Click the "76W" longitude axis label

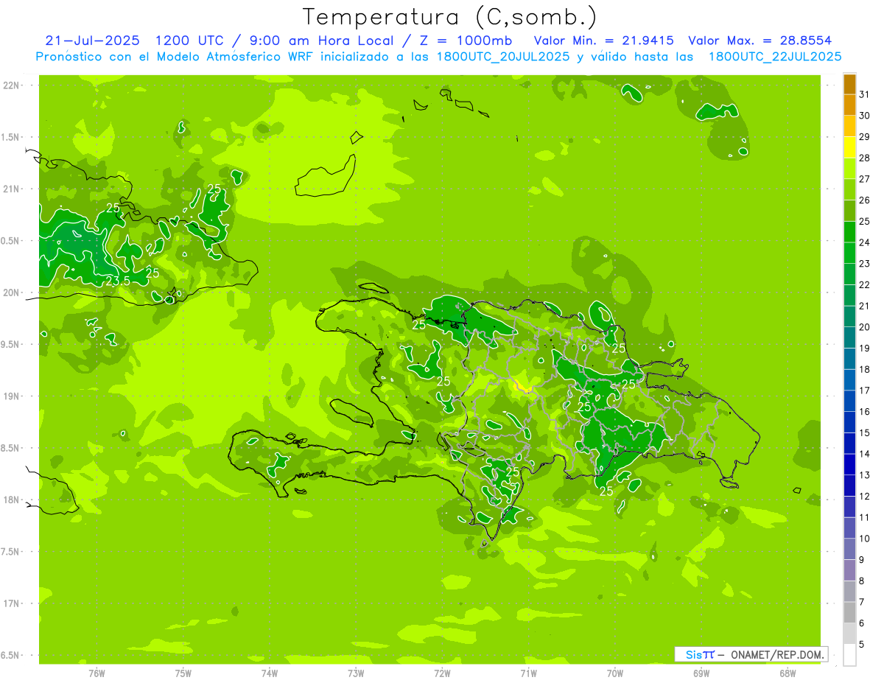tap(97, 673)
